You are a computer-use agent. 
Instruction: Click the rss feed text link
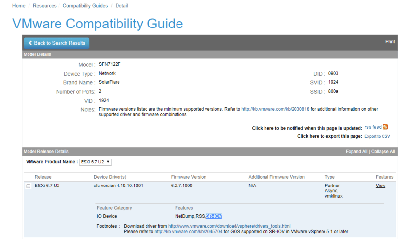click(x=373, y=127)
